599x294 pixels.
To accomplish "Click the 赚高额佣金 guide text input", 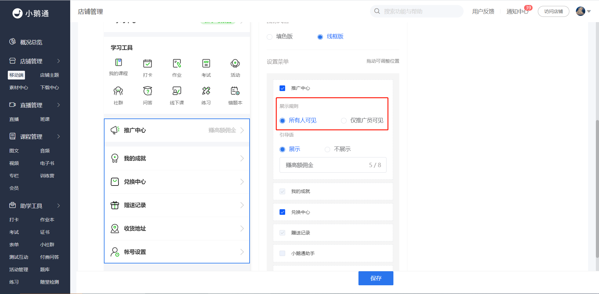I will point(333,165).
